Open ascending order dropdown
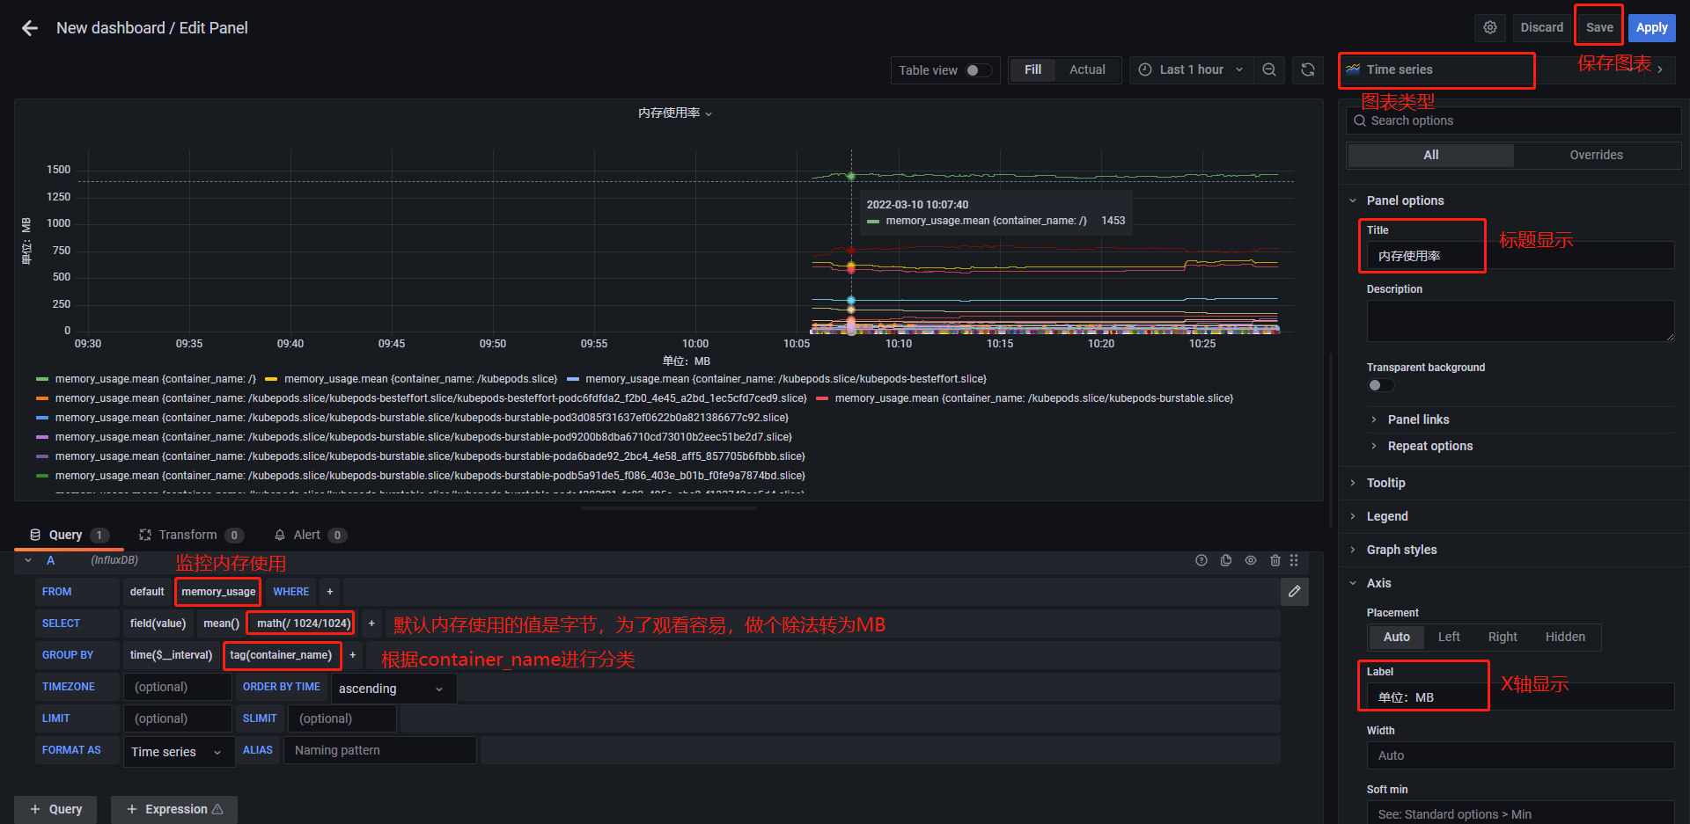This screenshot has width=1690, height=824. [x=393, y=688]
